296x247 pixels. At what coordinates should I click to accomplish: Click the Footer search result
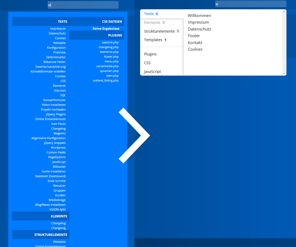point(194,36)
